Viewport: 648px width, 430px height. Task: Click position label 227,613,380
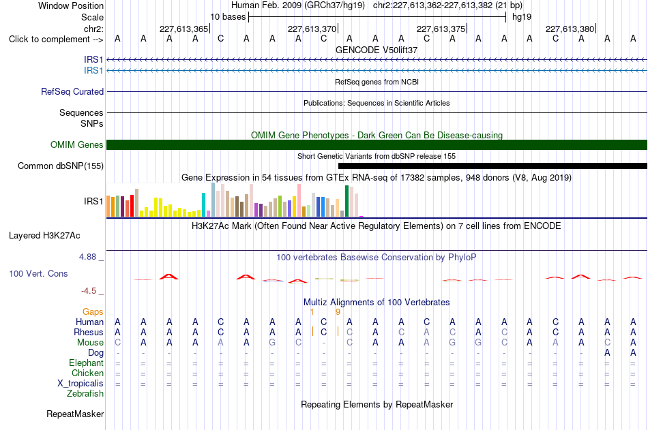[x=570, y=29]
